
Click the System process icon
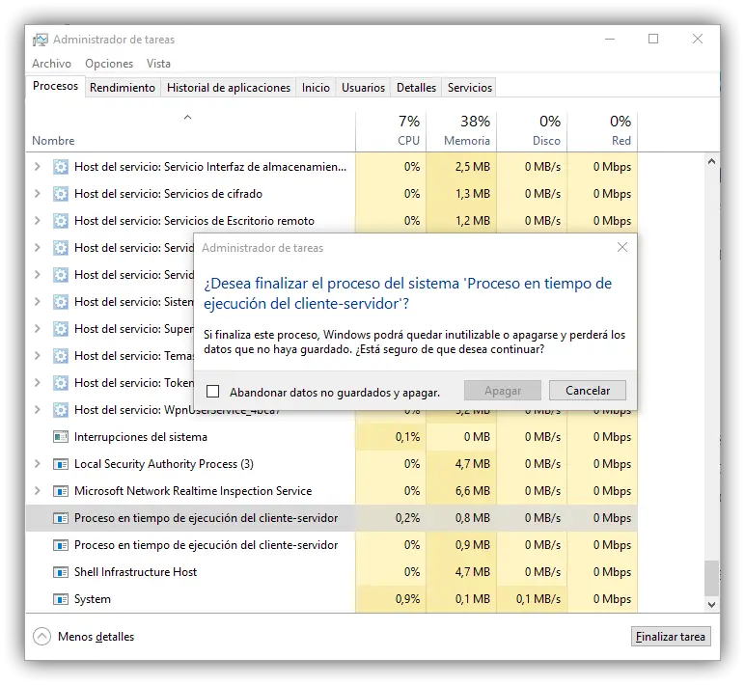coord(61,599)
